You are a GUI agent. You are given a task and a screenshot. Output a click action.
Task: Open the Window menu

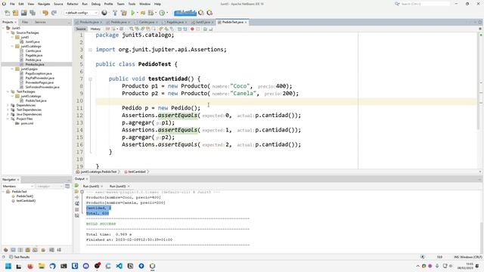(144, 4)
